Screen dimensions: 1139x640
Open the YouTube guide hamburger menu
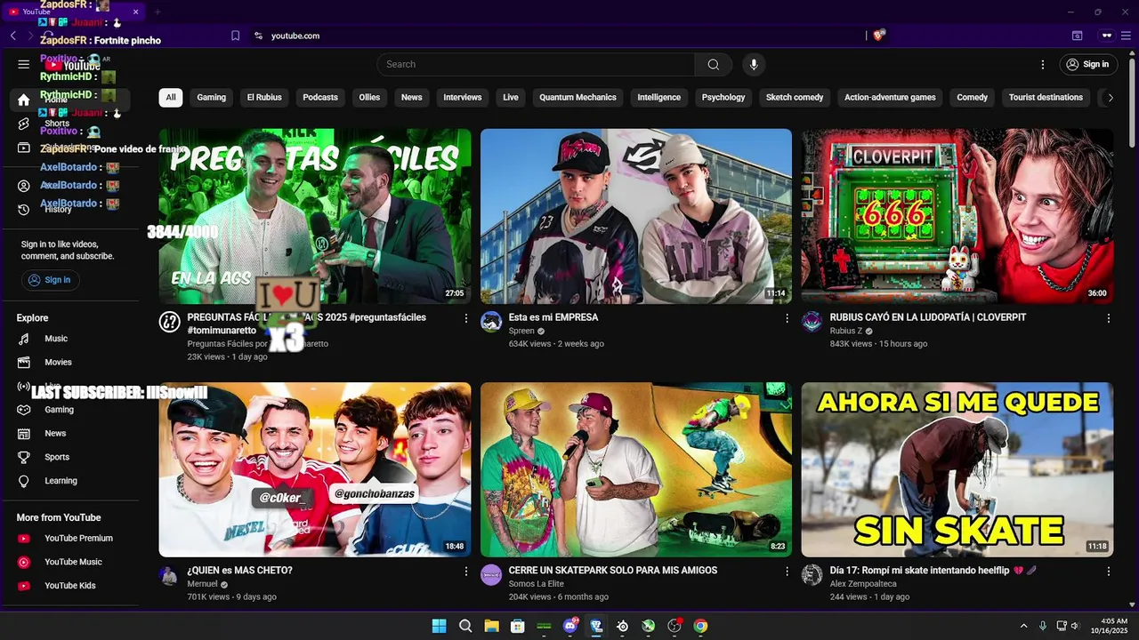point(24,64)
